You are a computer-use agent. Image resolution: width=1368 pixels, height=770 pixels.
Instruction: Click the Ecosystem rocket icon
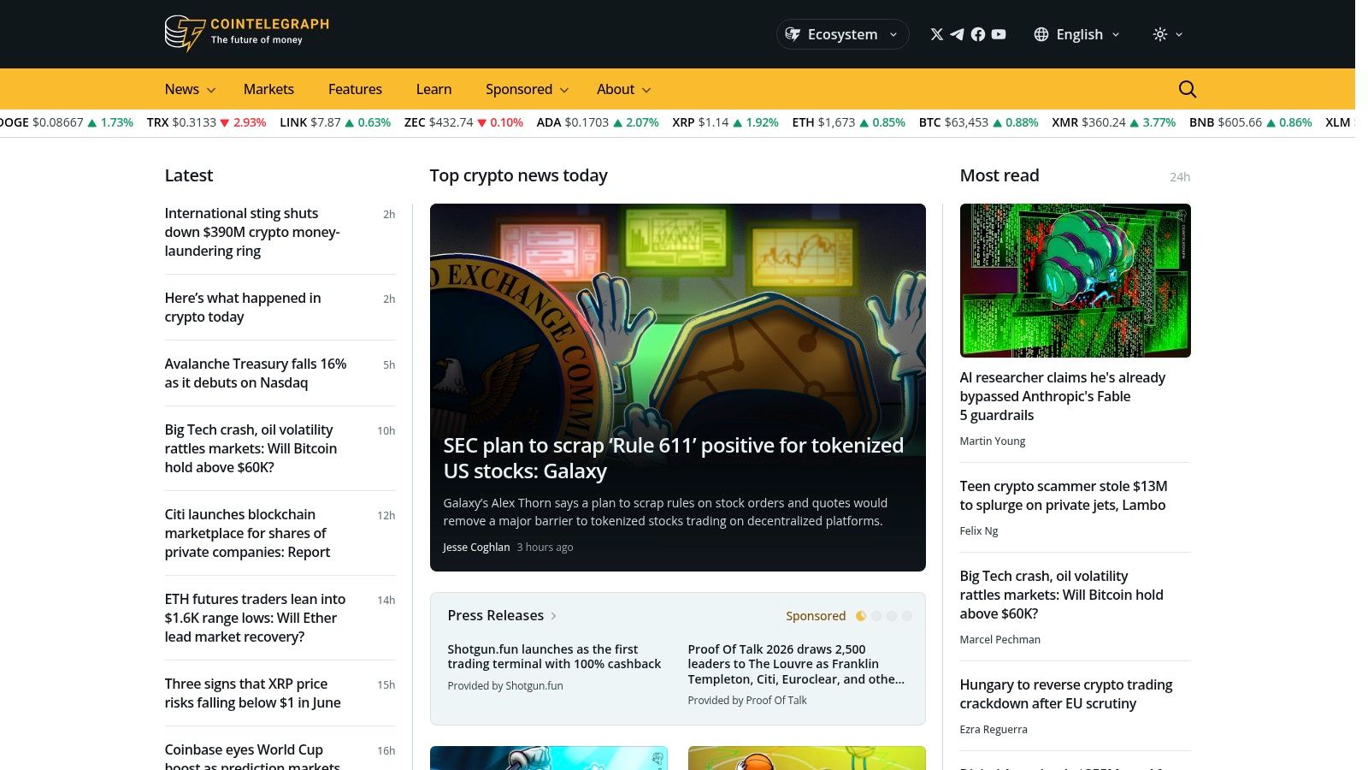click(x=793, y=34)
